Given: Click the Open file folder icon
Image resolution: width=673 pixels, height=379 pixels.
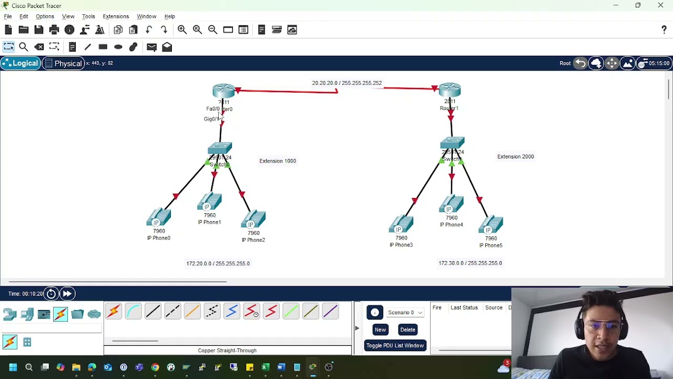Looking at the screenshot, I should pyautogui.click(x=24, y=30).
